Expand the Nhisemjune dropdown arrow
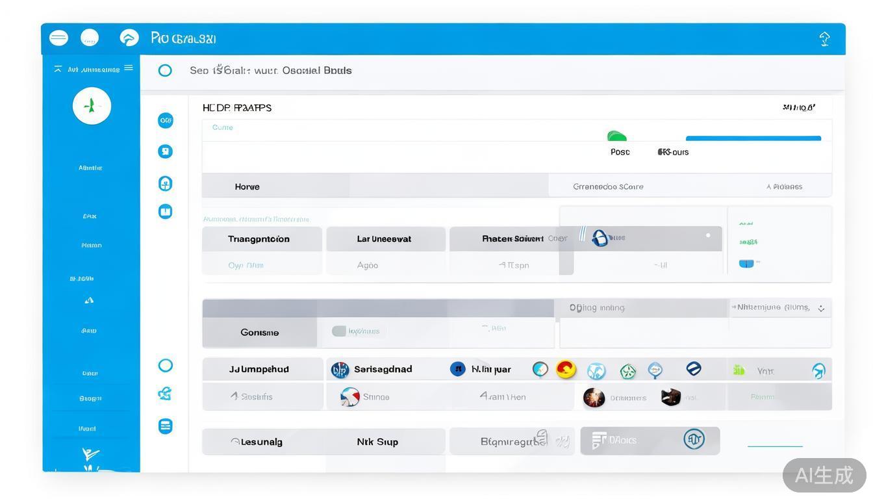The image size is (873, 499). tap(821, 309)
